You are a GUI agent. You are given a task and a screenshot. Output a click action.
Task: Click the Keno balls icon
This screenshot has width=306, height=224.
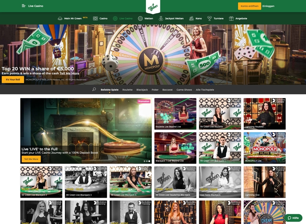tap(191, 19)
